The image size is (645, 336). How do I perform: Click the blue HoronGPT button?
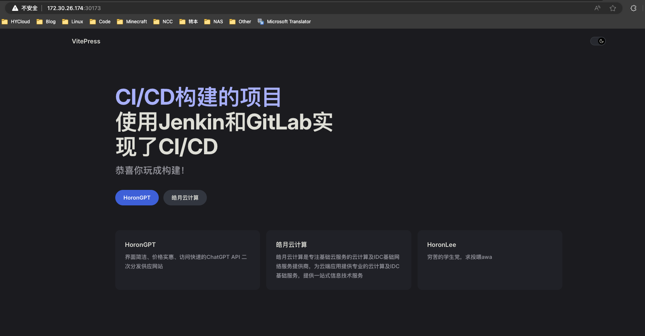(x=137, y=198)
